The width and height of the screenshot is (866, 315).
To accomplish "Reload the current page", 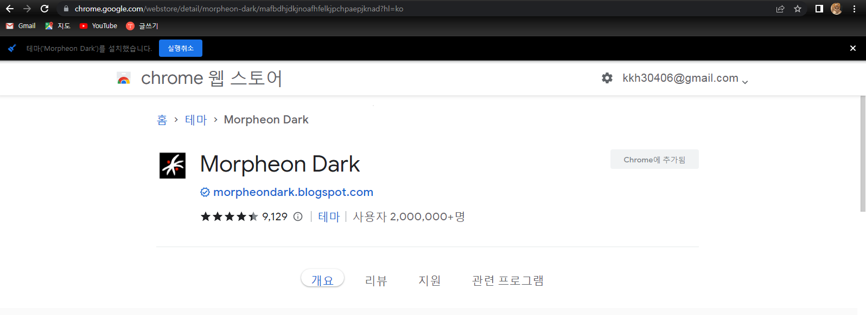I will click(44, 9).
